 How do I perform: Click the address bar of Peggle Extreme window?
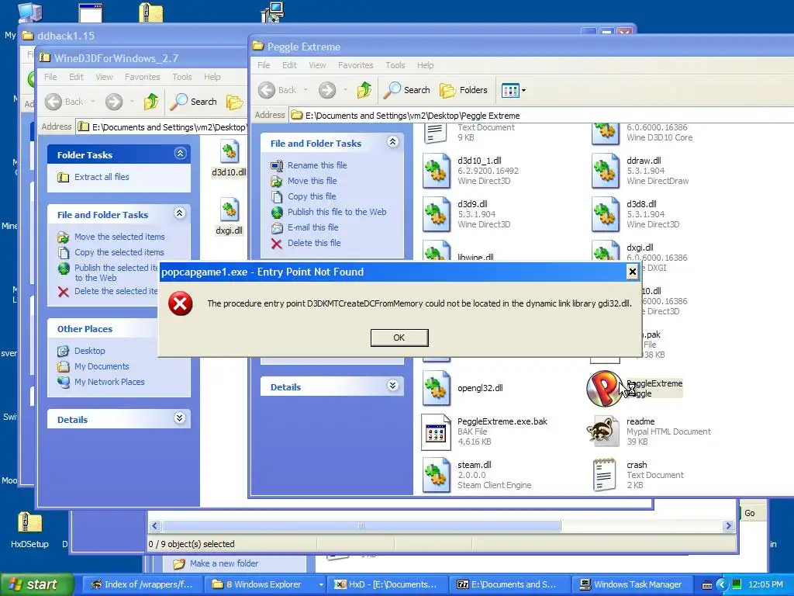tap(542, 116)
